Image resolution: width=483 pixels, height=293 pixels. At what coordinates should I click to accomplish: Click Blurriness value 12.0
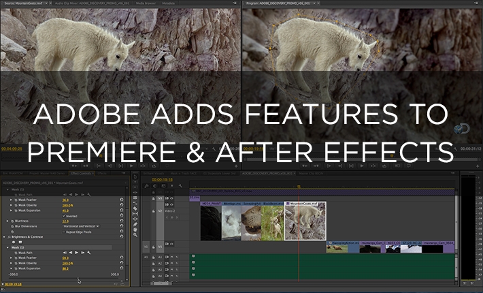pos(65,221)
